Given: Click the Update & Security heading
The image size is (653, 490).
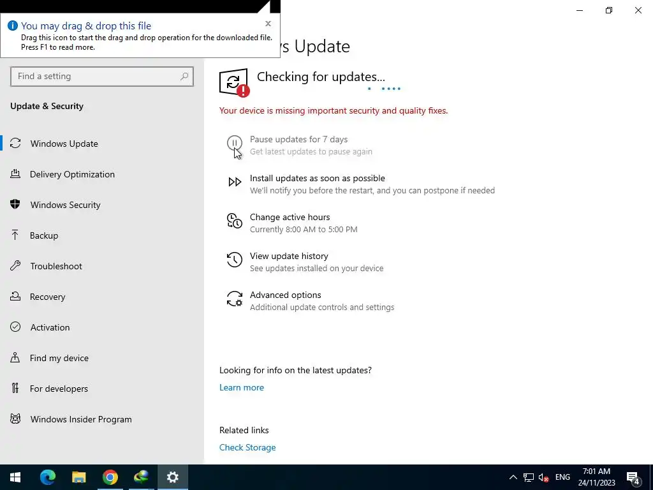Looking at the screenshot, I should point(47,107).
